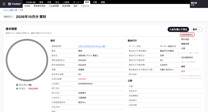
Task: Open 管理委託契約 in the sub navigation
Action: tap(39, 6)
